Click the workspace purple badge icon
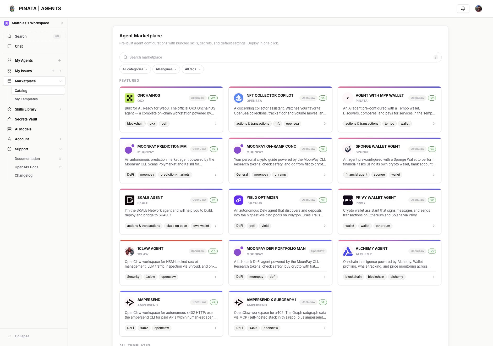This screenshot has height=346, width=493. coord(7,23)
